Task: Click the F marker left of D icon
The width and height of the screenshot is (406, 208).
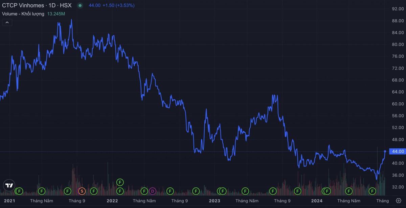Action: coord(144,191)
